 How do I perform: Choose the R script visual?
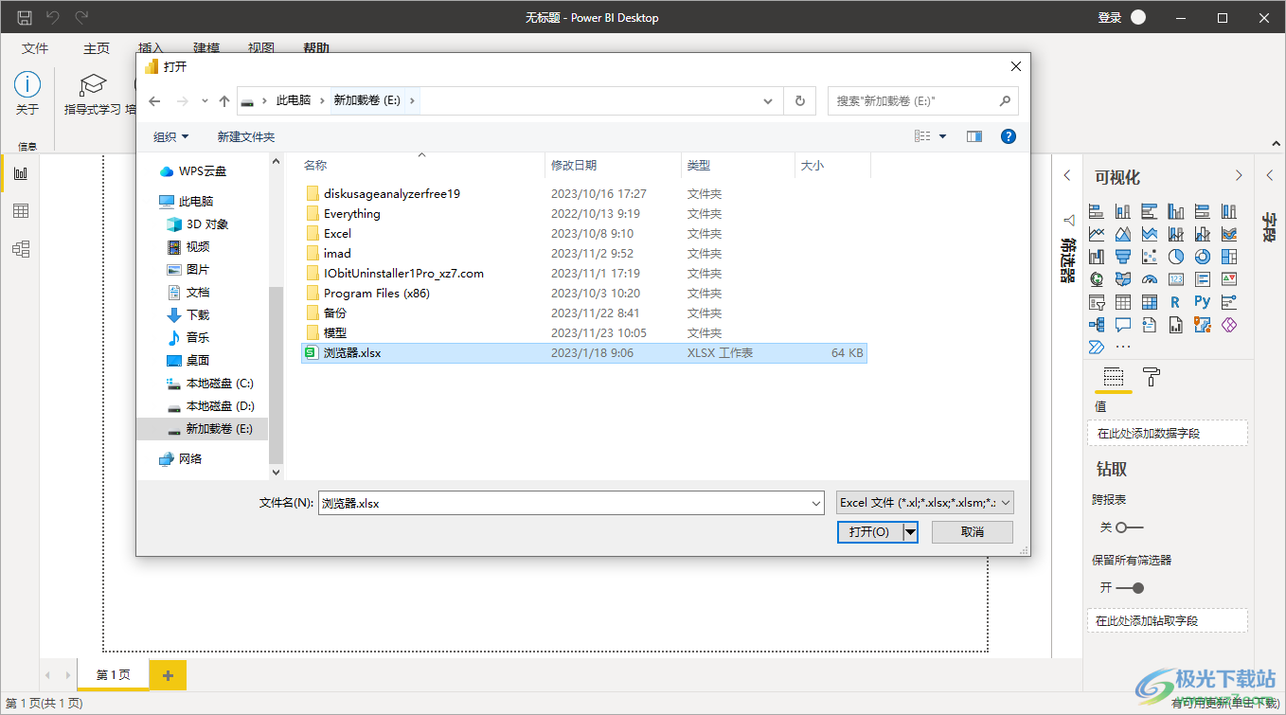click(1176, 302)
